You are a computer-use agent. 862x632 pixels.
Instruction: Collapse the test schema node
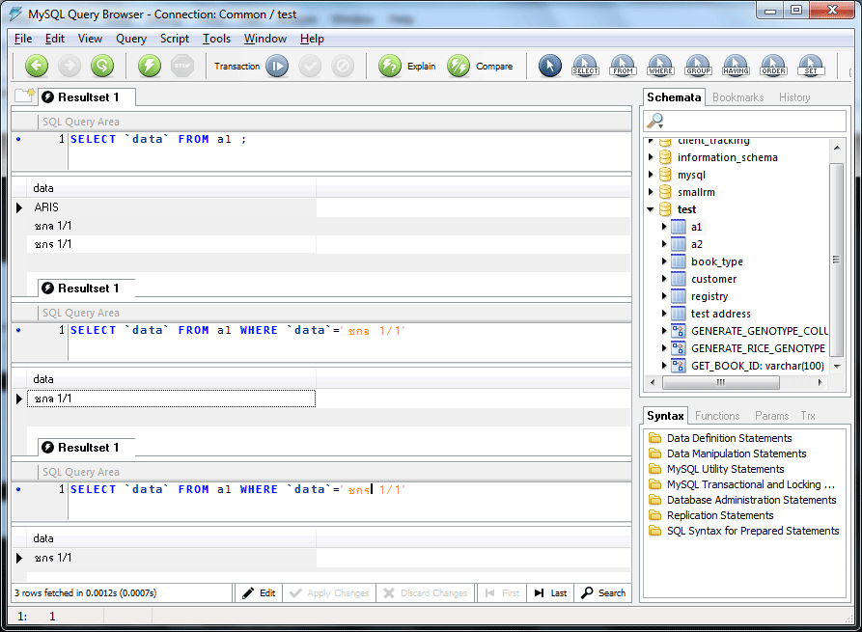(x=651, y=209)
